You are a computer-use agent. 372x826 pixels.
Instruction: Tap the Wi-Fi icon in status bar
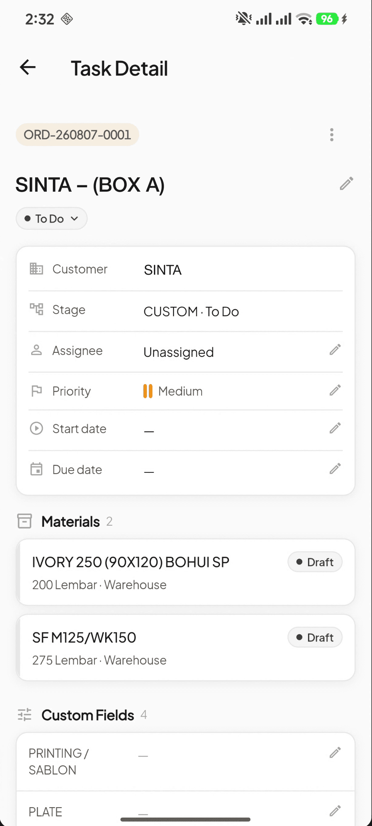tap(304, 19)
